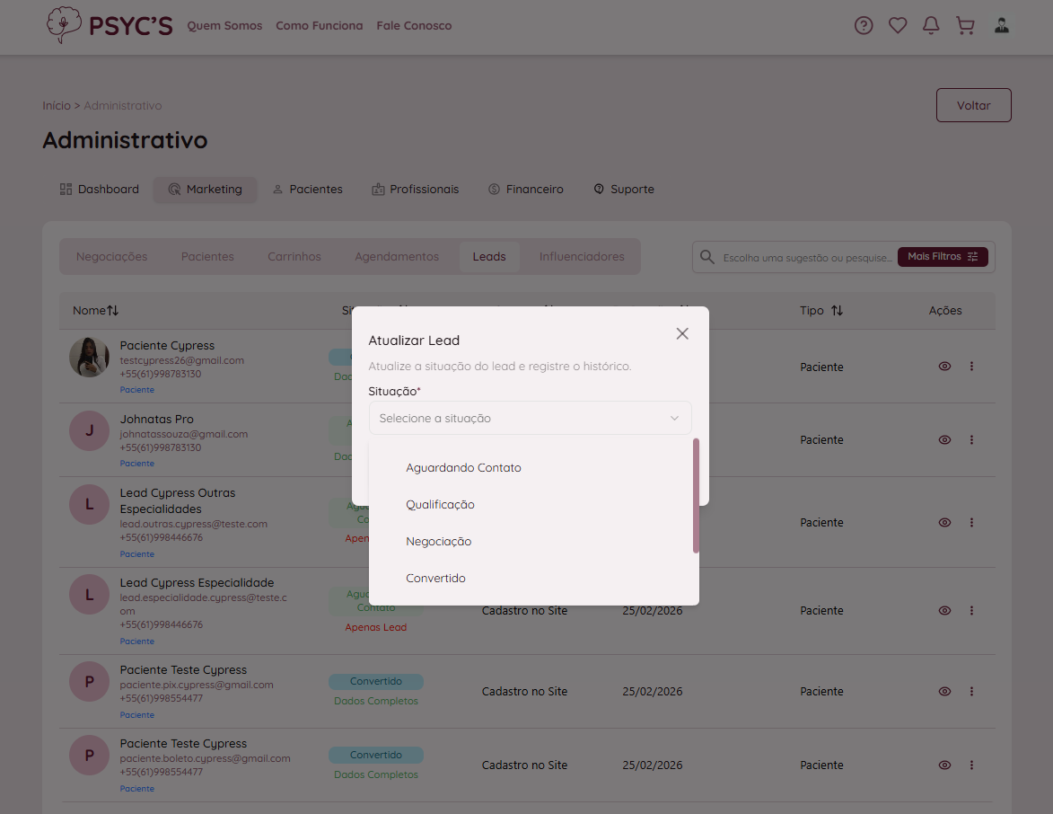This screenshot has width=1053, height=814.
Task: Open the shopping cart icon
Action: click(x=966, y=26)
